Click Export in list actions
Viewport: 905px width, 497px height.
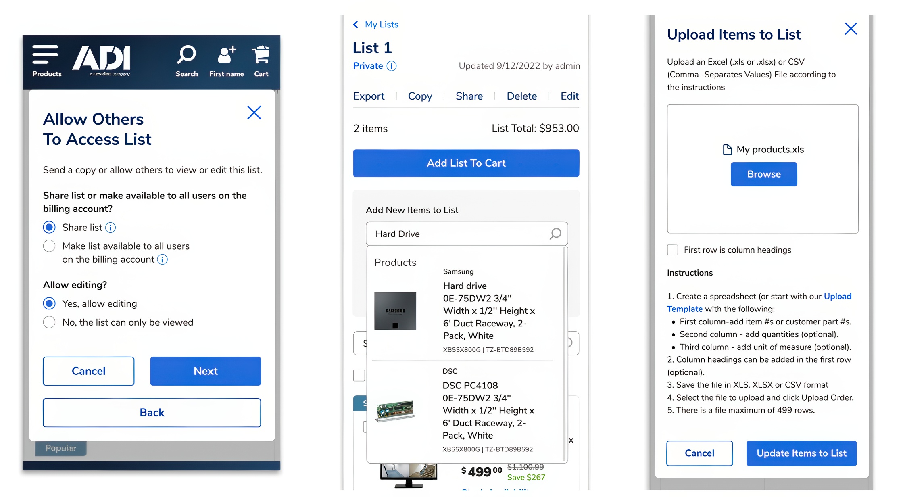tap(369, 96)
